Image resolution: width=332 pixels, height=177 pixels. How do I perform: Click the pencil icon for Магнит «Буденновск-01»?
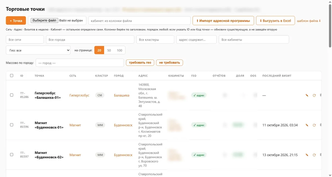tap(307, 125)
